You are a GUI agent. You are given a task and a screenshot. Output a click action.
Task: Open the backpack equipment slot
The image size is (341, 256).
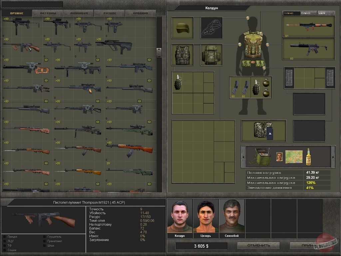pos(211,55)
